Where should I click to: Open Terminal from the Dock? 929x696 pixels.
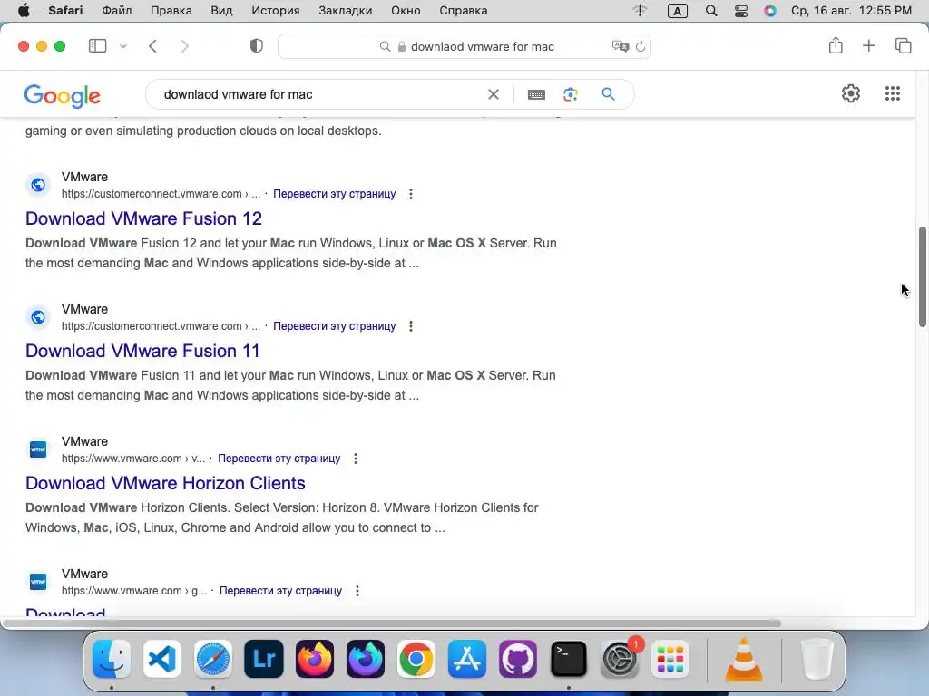(x=569, y=659)
